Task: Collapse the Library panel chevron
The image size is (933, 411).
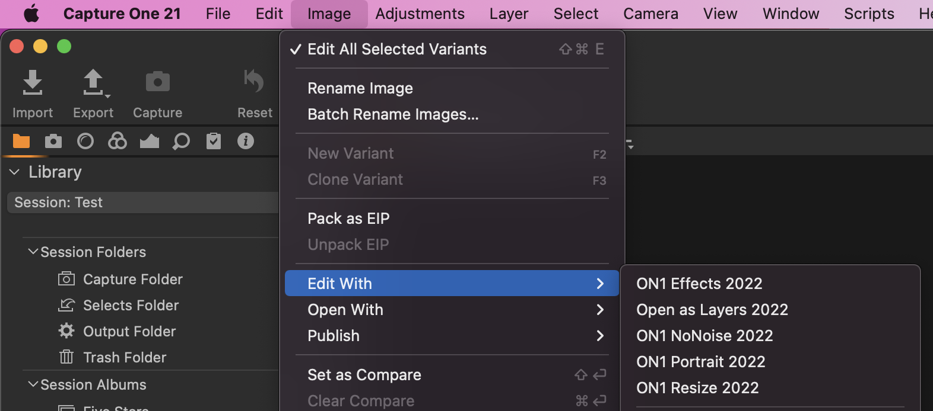Action: 15,172
